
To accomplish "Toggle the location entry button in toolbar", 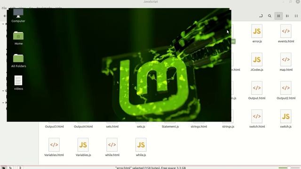I will (x=261, y=16).
